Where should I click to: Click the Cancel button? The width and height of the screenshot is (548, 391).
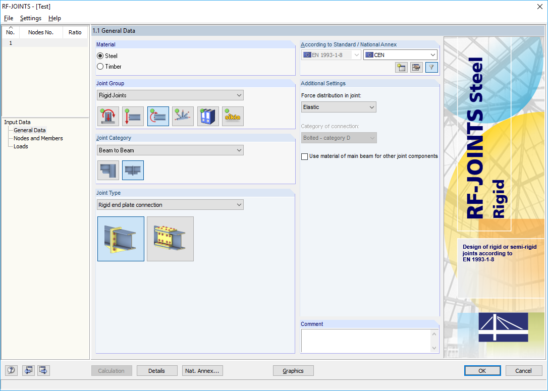pyautogui.click(x=524, y=371)
